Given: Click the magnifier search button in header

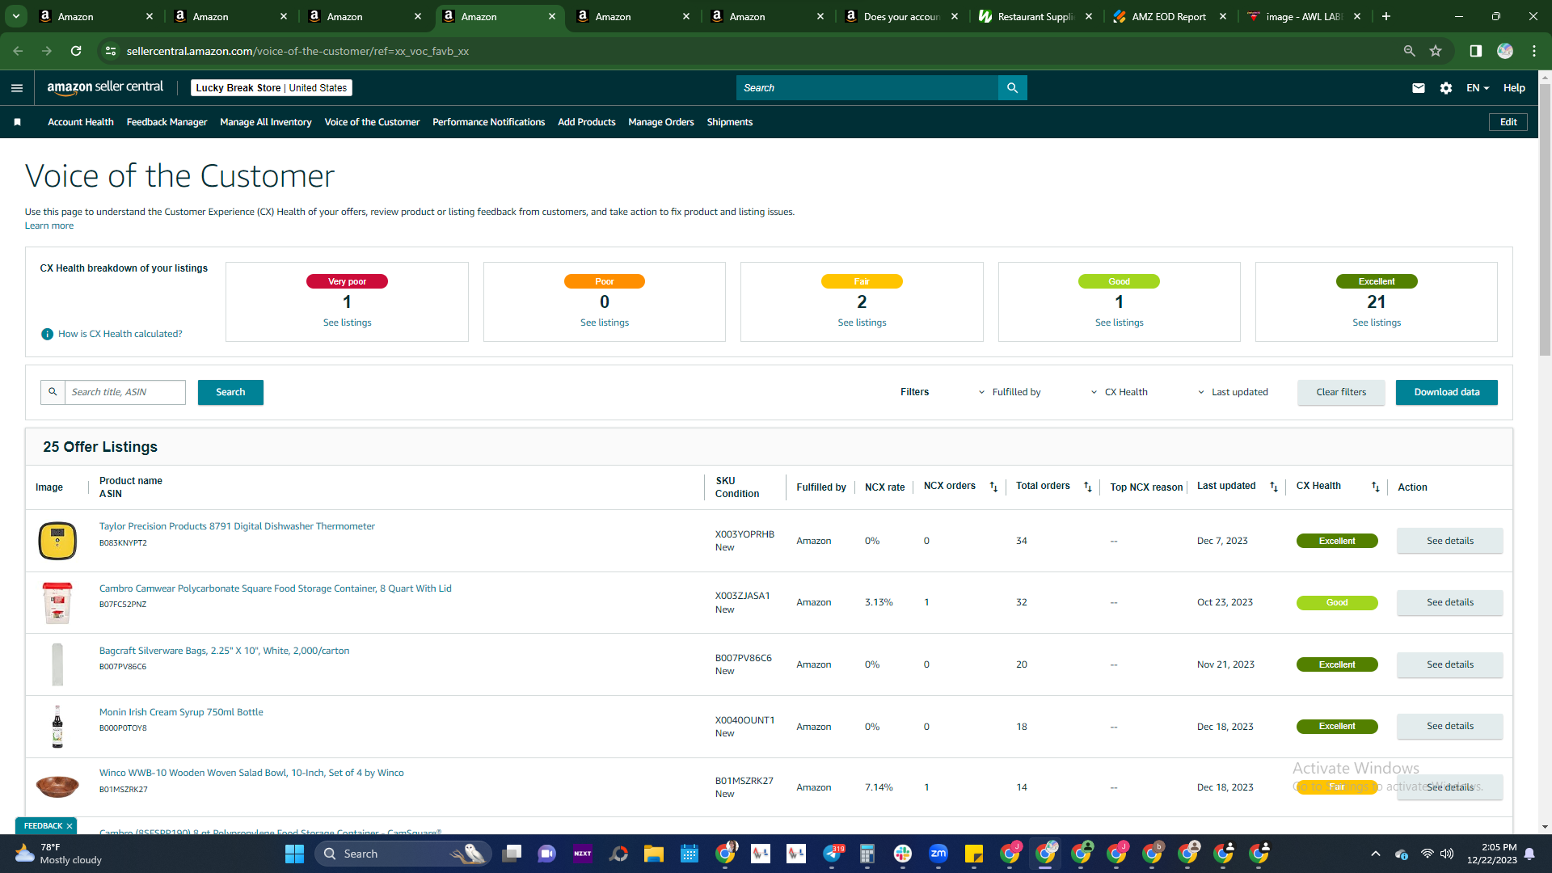Looking at the screenshot, I should [1012, 88].
